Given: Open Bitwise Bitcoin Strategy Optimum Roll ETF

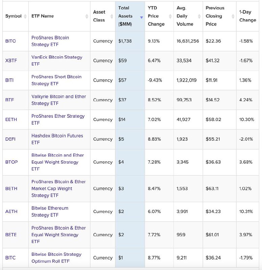Looking at the screenshot, I should pos(56,258).
